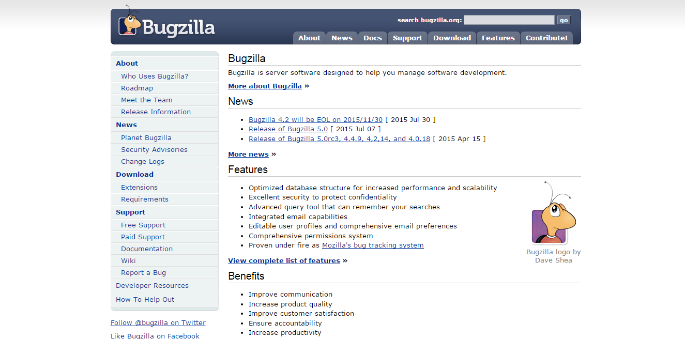
Task: Click the More news link
Action: click(248, 154)
